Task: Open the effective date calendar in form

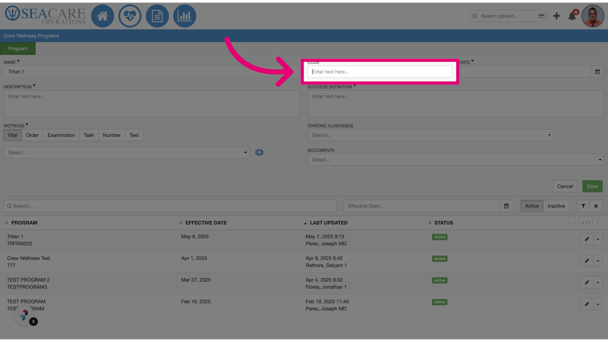Action: (x=597, y=72)
